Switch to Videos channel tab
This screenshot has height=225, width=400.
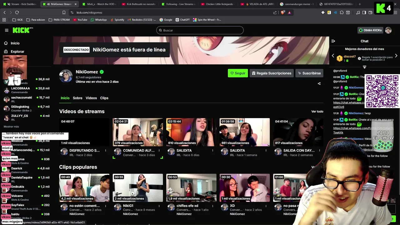(x=91, y=98)
